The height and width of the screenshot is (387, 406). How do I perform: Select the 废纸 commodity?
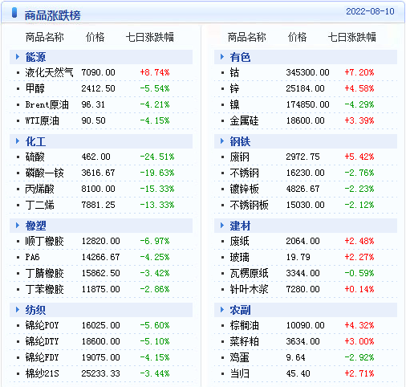click(239, 241)
